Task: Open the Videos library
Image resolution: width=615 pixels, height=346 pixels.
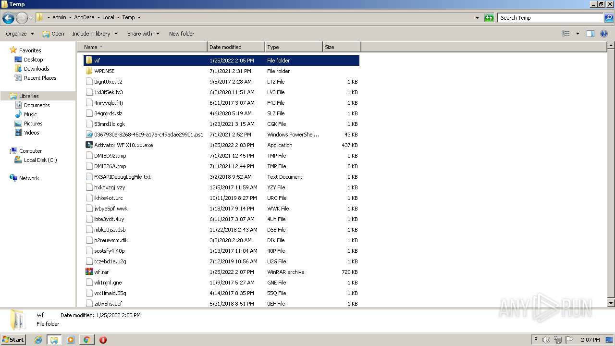Action: (31, 133)
